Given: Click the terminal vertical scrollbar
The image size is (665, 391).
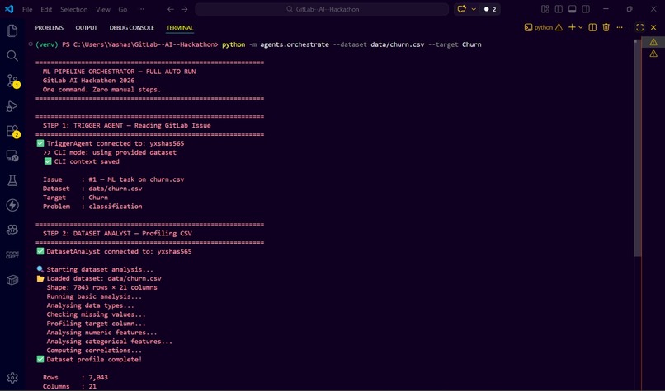Looking at the screenshot, I should click(x=638, y=147).
